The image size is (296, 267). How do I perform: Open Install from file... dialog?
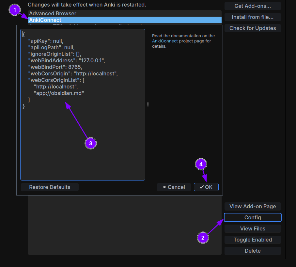252,17
